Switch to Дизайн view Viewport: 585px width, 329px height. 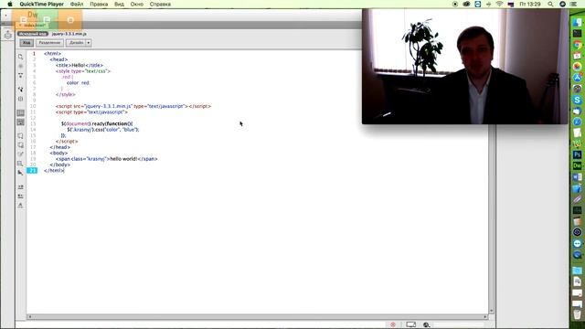(x=76, y=43)
